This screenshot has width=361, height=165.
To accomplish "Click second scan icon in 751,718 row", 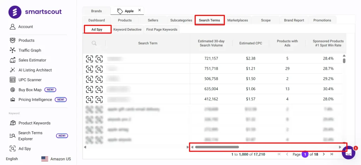I will (x=99, y=69).
